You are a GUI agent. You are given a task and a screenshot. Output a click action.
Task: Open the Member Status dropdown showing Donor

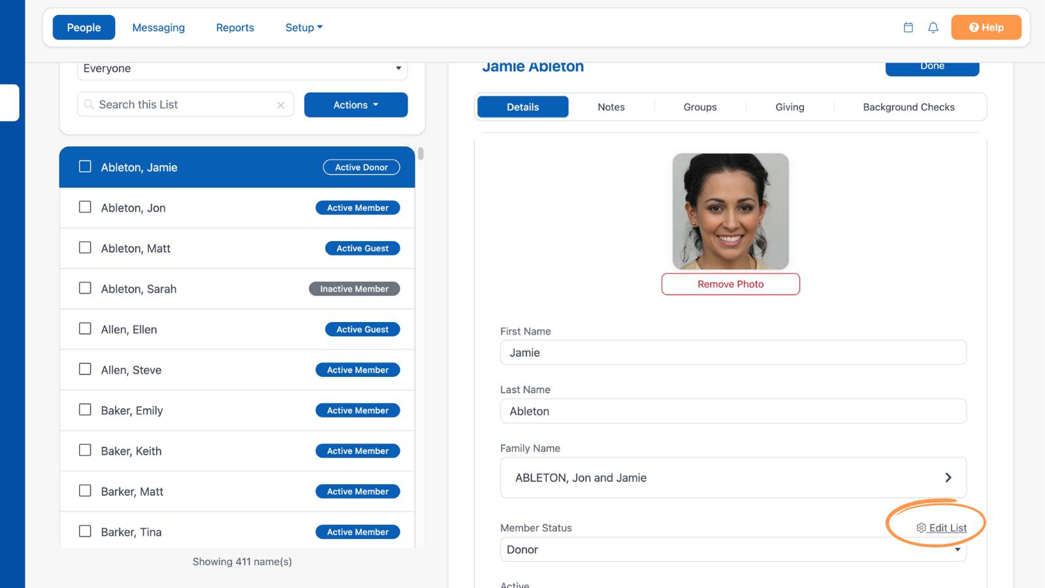733,549
